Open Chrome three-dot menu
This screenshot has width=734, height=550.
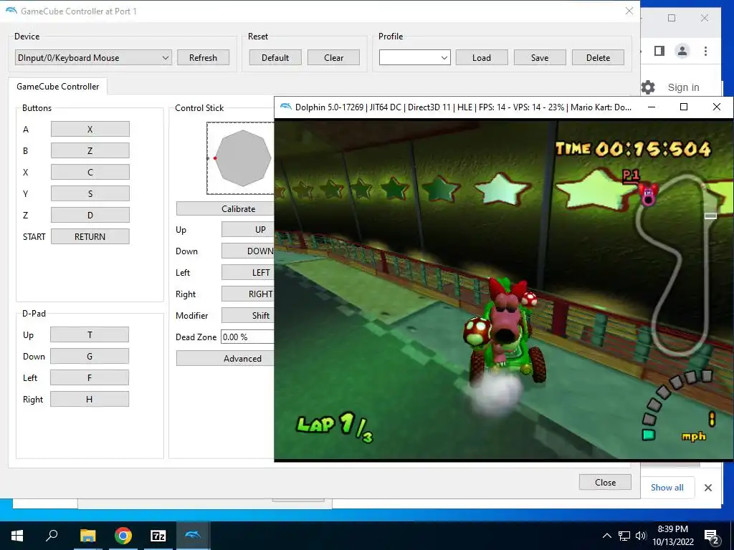pos(705,51)
